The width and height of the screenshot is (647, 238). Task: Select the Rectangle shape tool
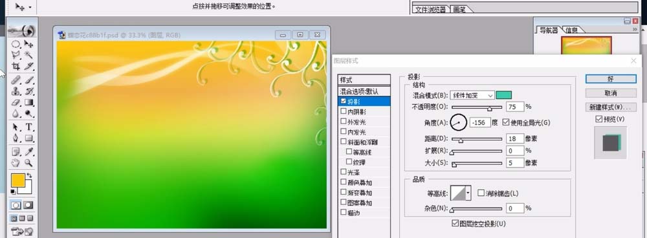pos(28,138)
